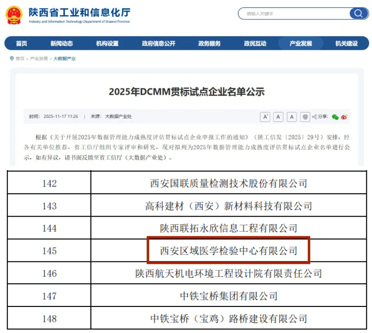Select the cell 中铁宝桥（宝鸡）路桥建设有限公司
The image size is (372, 333).
229,319
